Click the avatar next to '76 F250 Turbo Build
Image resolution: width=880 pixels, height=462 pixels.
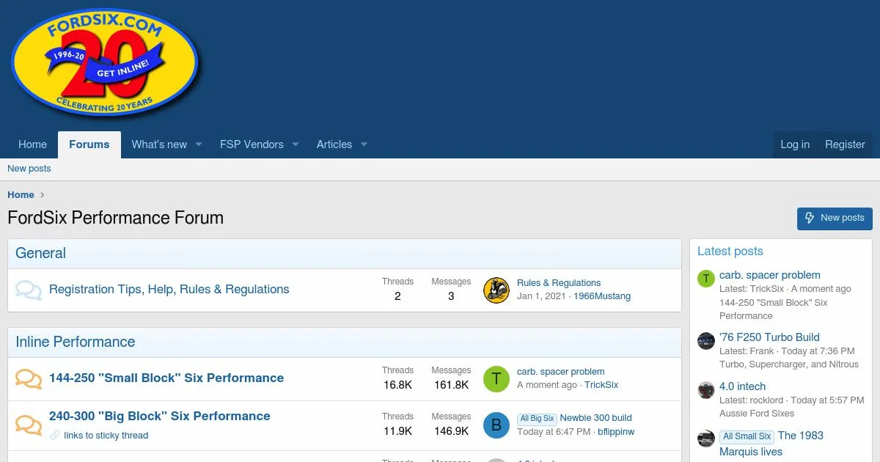pos(705,341)
